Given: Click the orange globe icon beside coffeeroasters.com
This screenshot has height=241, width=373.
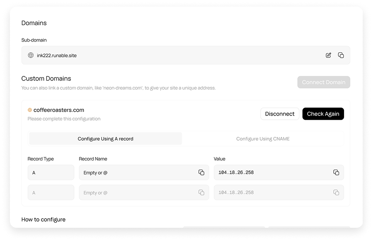Looking at the screenshot, I should (29, 110).
